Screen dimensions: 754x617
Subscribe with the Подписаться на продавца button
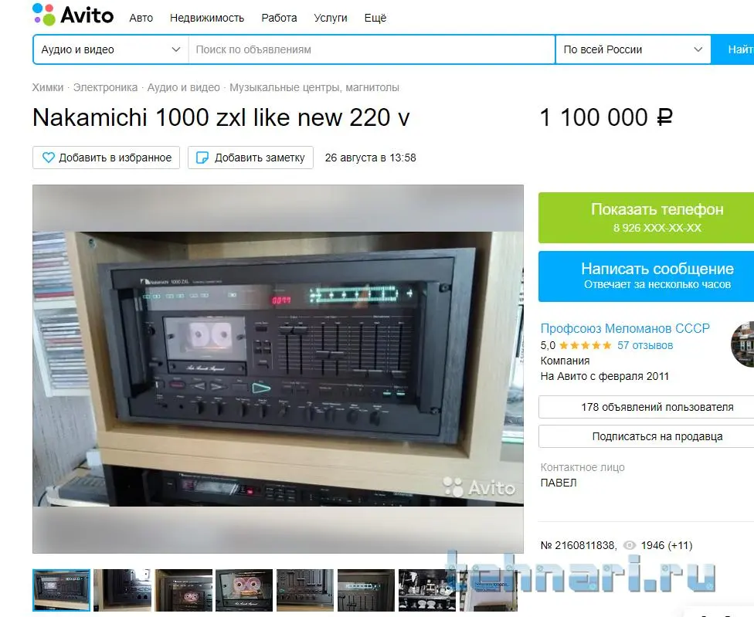647,436
